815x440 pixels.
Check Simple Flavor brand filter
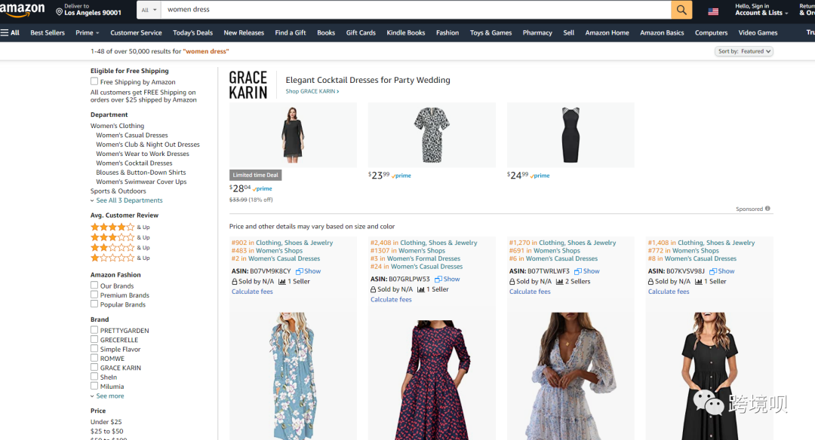click(x=94, y=349)
